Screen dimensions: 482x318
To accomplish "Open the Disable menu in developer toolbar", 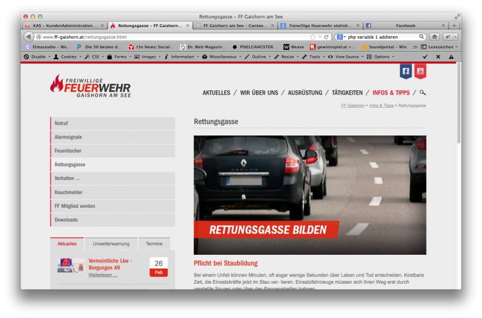I will coord(37,57).
